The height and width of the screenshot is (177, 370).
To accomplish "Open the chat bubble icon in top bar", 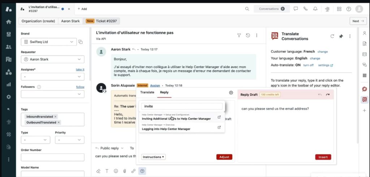I will click(x=296, y=9).
